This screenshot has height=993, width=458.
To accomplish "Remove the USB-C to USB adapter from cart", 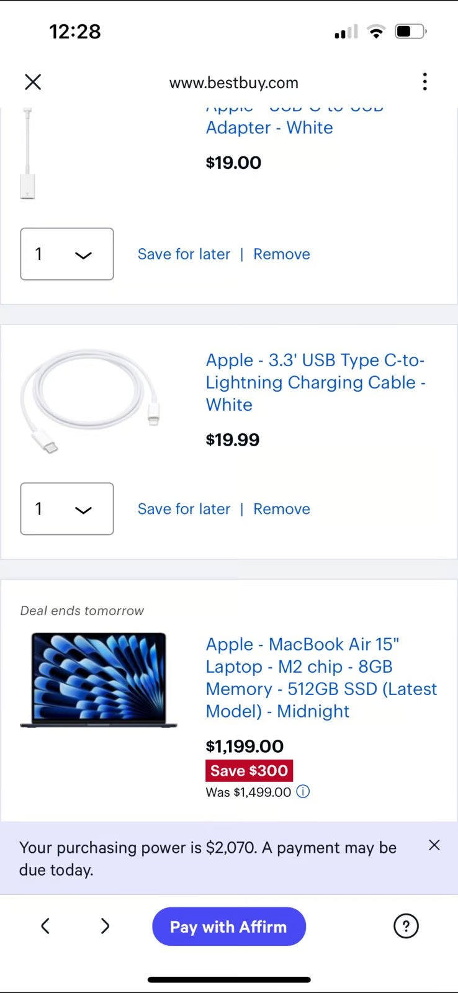I will [282, 254].
